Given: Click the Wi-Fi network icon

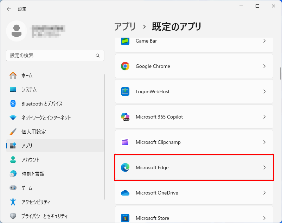Looking at the screenshot, I should tap(13, 117).
